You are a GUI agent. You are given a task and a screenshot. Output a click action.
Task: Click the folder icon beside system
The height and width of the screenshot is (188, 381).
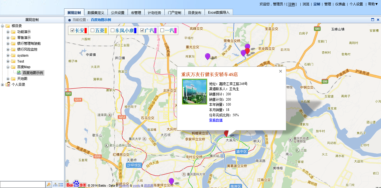click(x=13, y=55)
